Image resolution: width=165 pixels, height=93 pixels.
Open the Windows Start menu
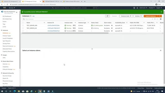(x=2, y=91)
